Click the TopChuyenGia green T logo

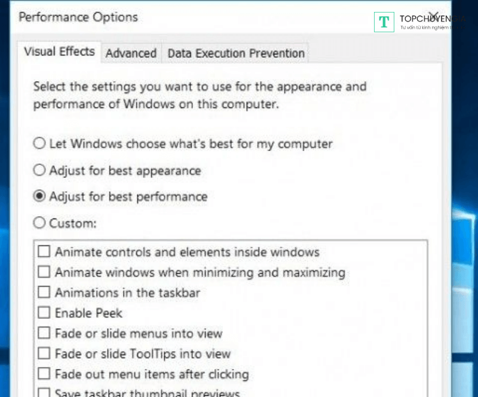pyautogui.click(x=384, y=22)
